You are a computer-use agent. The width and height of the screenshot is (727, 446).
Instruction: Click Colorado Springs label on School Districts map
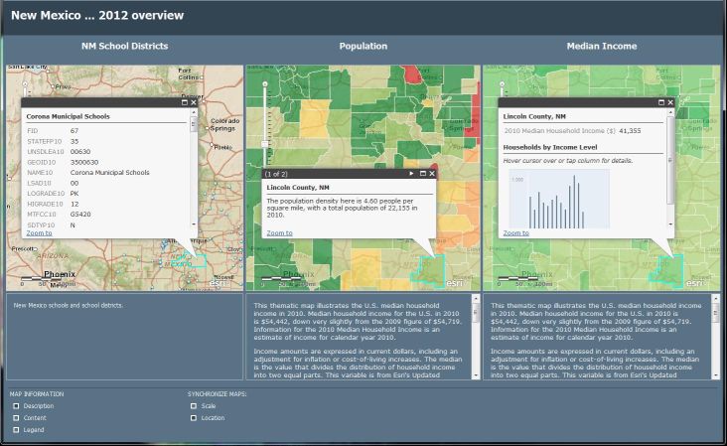pyautogui.click(x=224, y=124)
